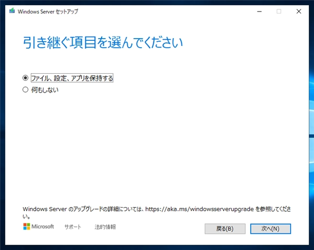Open the サポート link
Image resolution: width=314 pixels, height=250 pixels.
(73, 227)
